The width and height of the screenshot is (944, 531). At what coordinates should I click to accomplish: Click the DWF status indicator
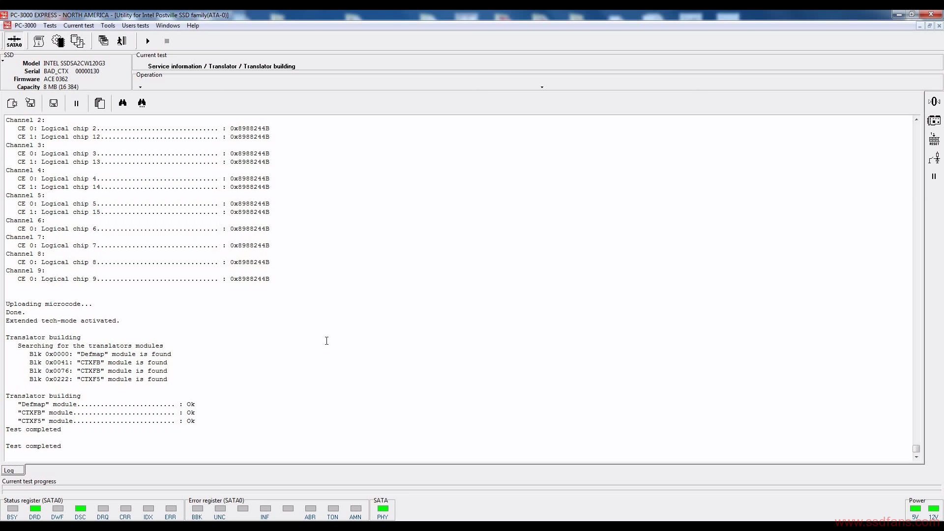coord(58,508)
